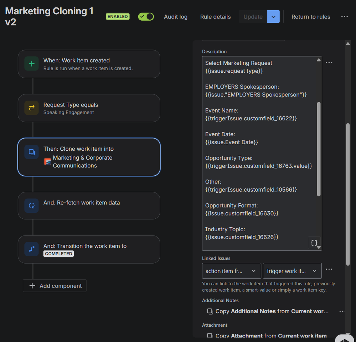Click the Update button
Screen dimensions: 356x342
point(253,17)
